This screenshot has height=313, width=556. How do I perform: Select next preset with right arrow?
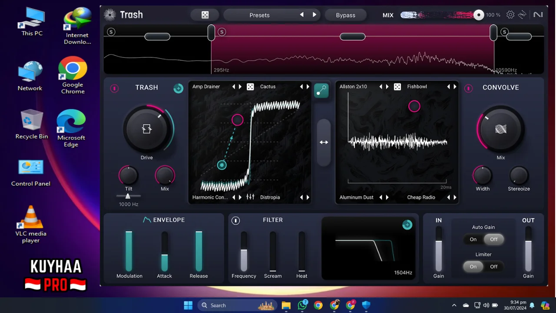tap(314, 15)
